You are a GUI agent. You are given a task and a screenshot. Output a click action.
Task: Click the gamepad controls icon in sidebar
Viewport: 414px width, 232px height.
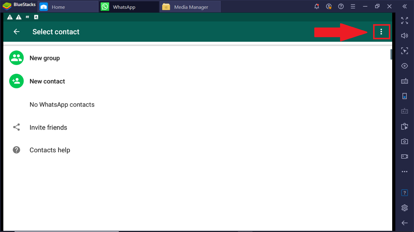(405, 111)
